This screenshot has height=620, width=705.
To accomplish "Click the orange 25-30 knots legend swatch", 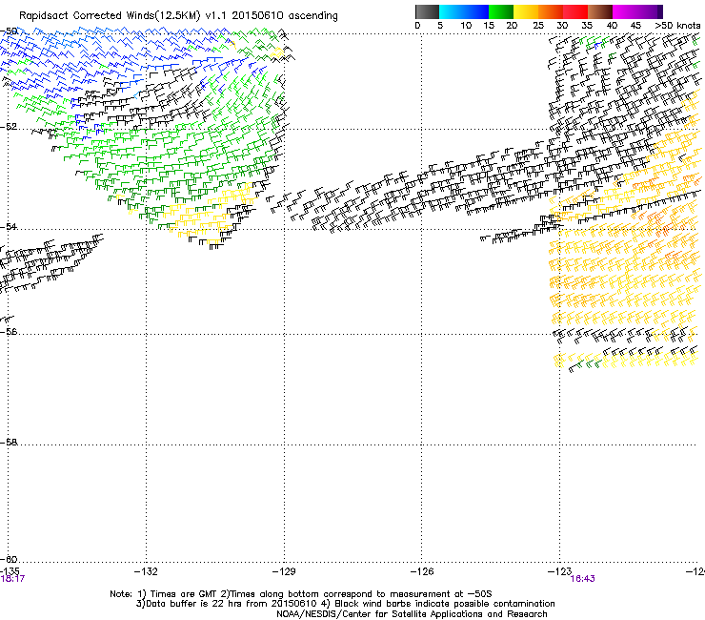I will point(551,11).
